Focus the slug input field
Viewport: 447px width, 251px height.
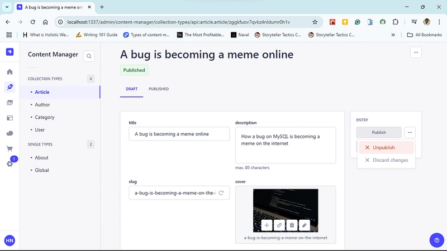(179, 193)
